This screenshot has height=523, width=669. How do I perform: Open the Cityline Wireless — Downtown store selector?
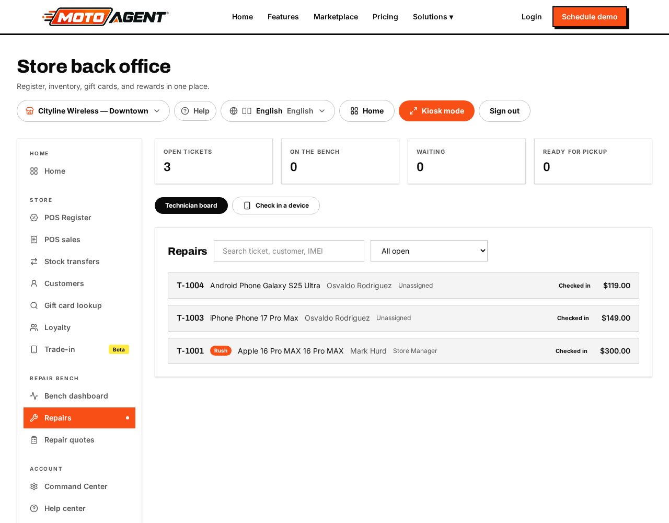[x=93, y=111]
